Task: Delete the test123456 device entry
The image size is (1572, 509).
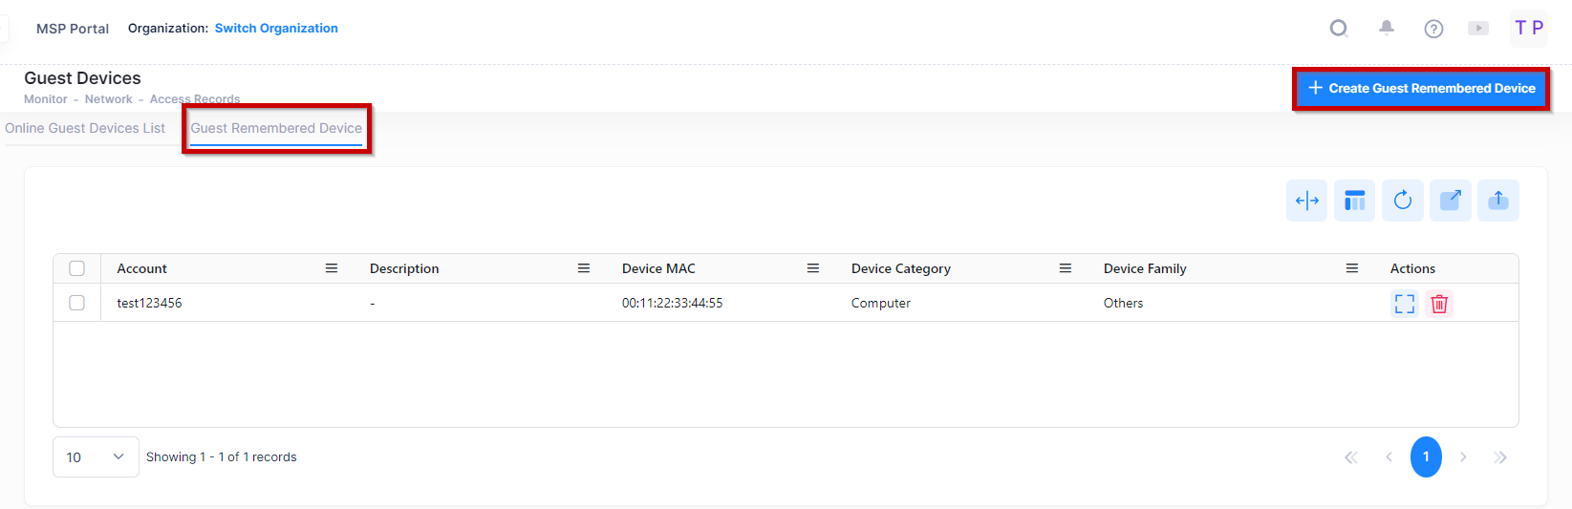Action: (1439, 304)
